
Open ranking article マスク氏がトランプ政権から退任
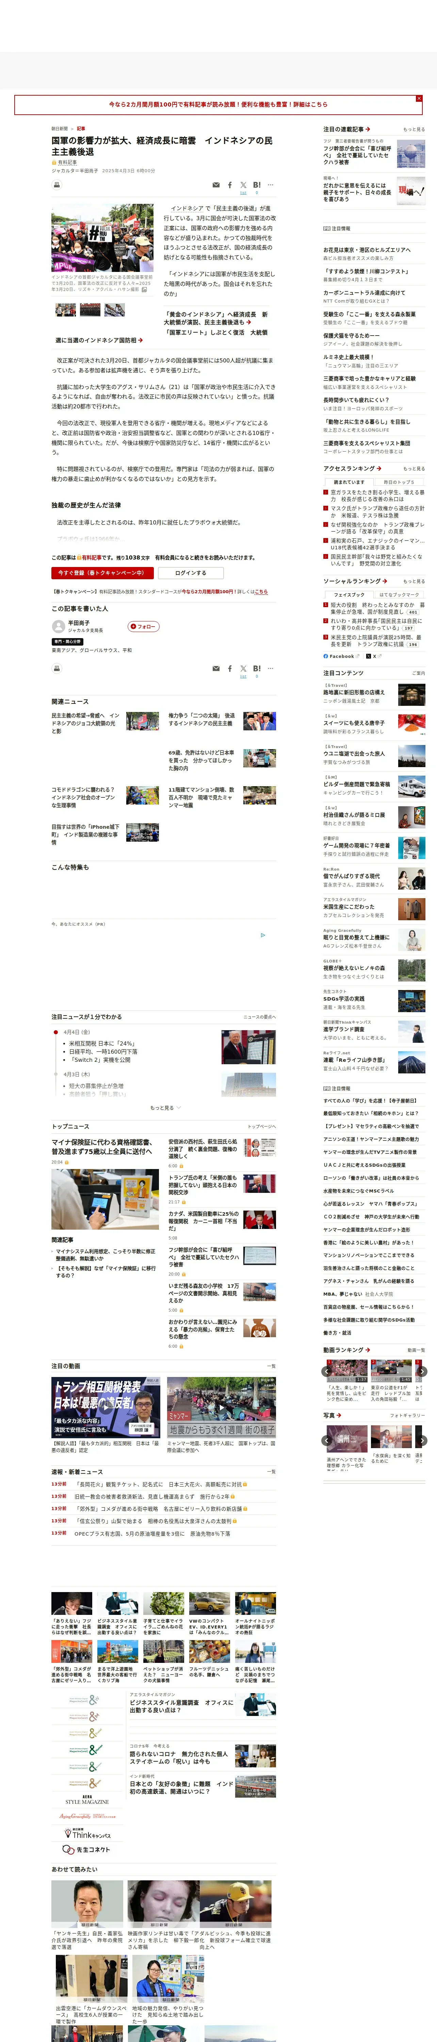[377, 512]
